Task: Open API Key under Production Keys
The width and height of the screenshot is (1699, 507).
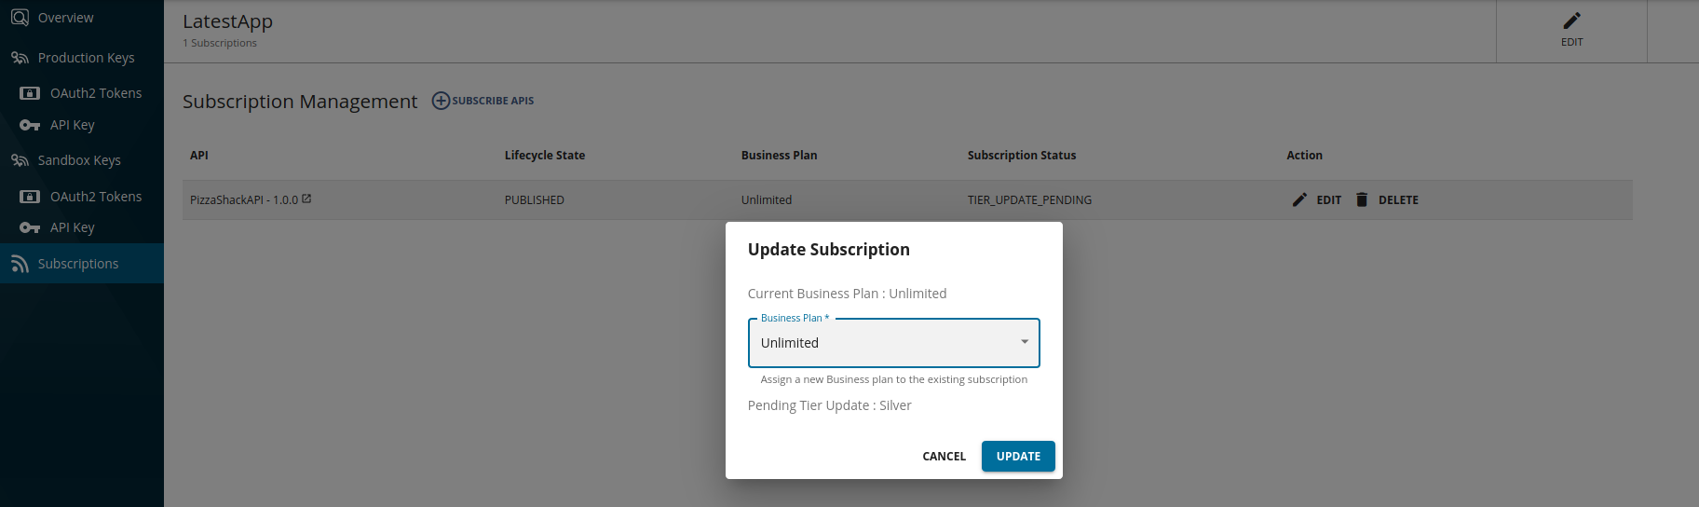Action: coord(72,125)
